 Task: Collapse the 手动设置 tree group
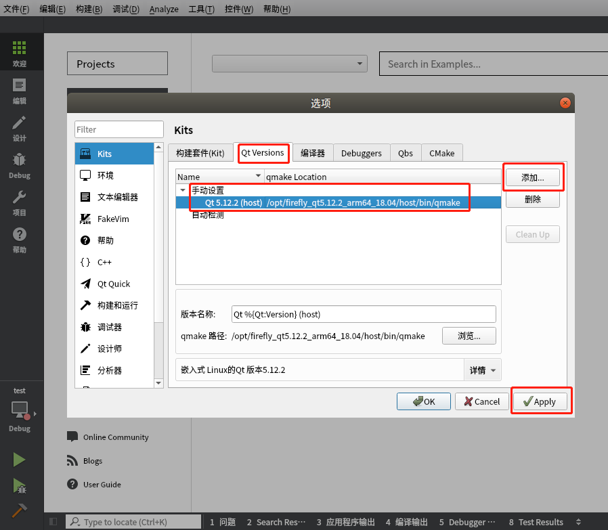tap(183, 190)
